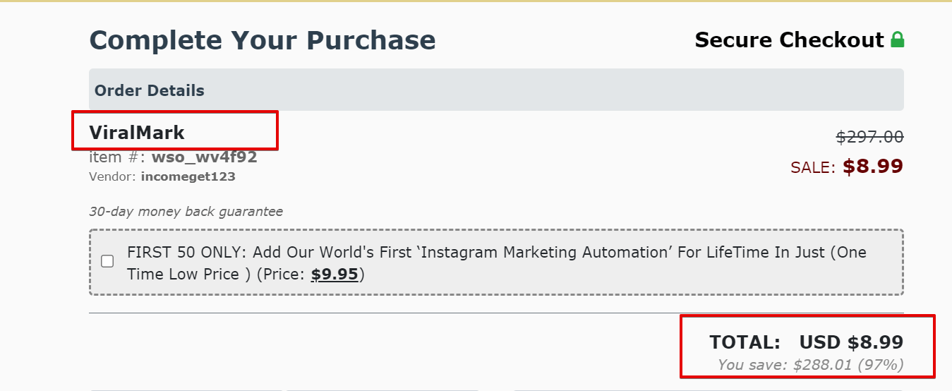Image resolution: width=952 pixels, height=391 pixels.
Task: Click the Order Details header bar
Action: point(496,90)
